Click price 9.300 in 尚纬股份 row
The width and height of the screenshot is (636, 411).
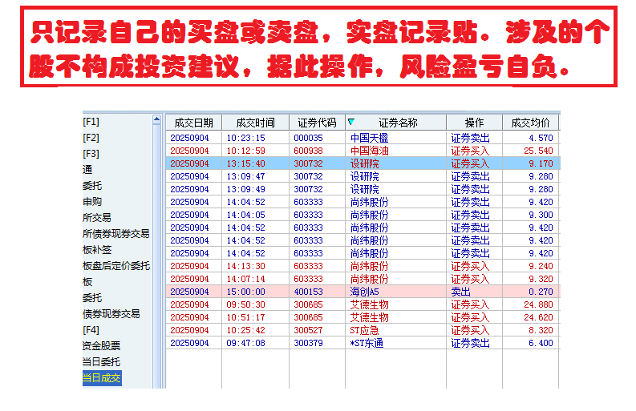pos(541,215)
